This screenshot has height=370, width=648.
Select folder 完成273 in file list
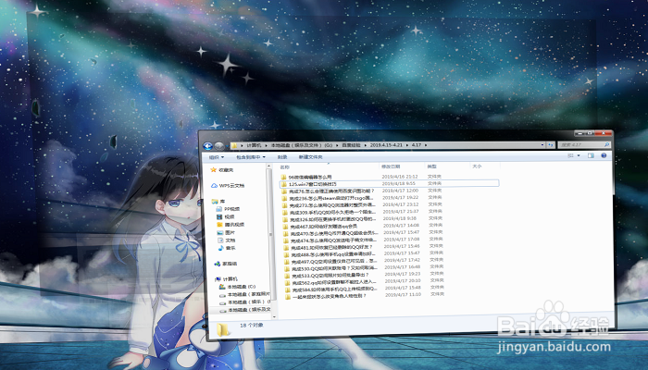click(x=330, y=205)
